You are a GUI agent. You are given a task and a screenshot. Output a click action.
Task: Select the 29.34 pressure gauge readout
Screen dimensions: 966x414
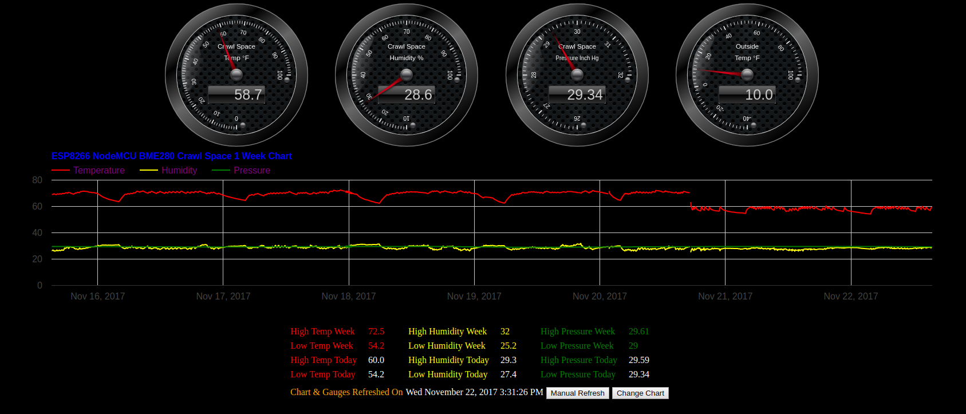(x=577, y=94)
